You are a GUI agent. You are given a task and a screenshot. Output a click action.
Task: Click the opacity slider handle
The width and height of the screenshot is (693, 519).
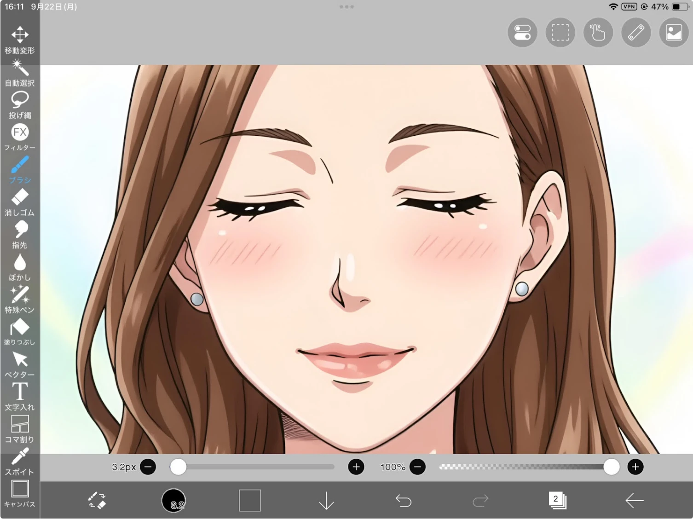(611, 467)
